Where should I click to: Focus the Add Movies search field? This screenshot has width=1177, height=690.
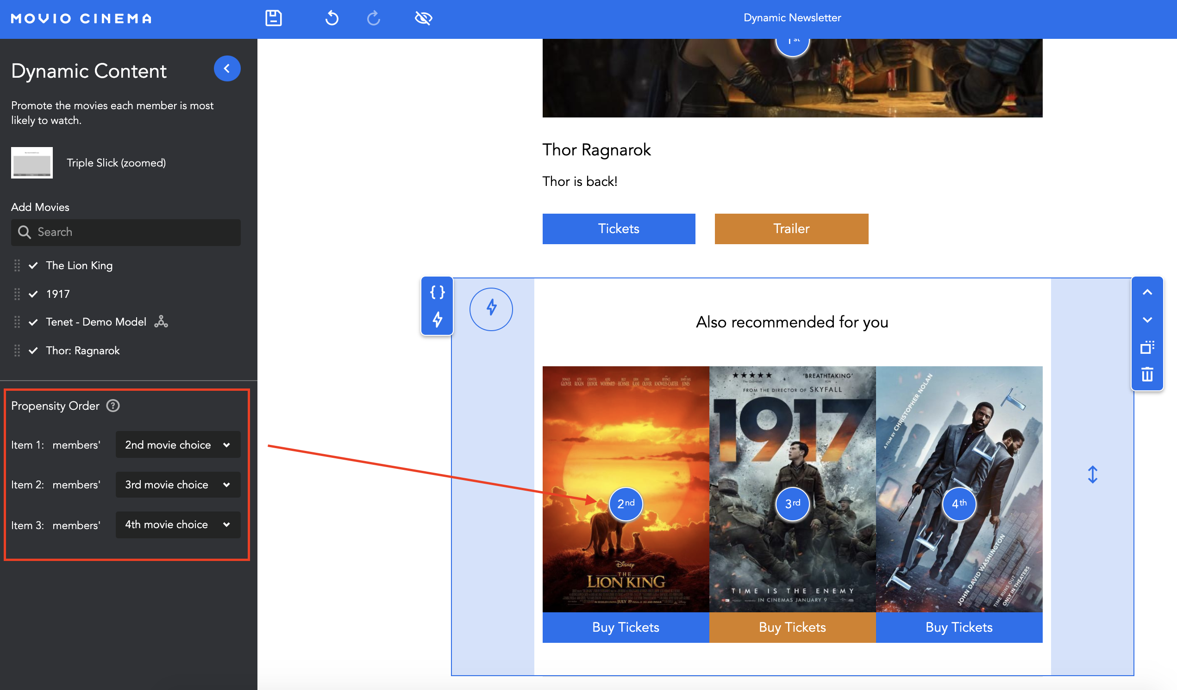(x=126, y=232)
